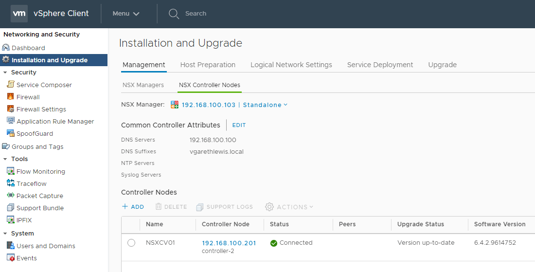Open the Menu dropdown in header
The image size is (535, 272).
pyautogui.click(x=126, y=14)
